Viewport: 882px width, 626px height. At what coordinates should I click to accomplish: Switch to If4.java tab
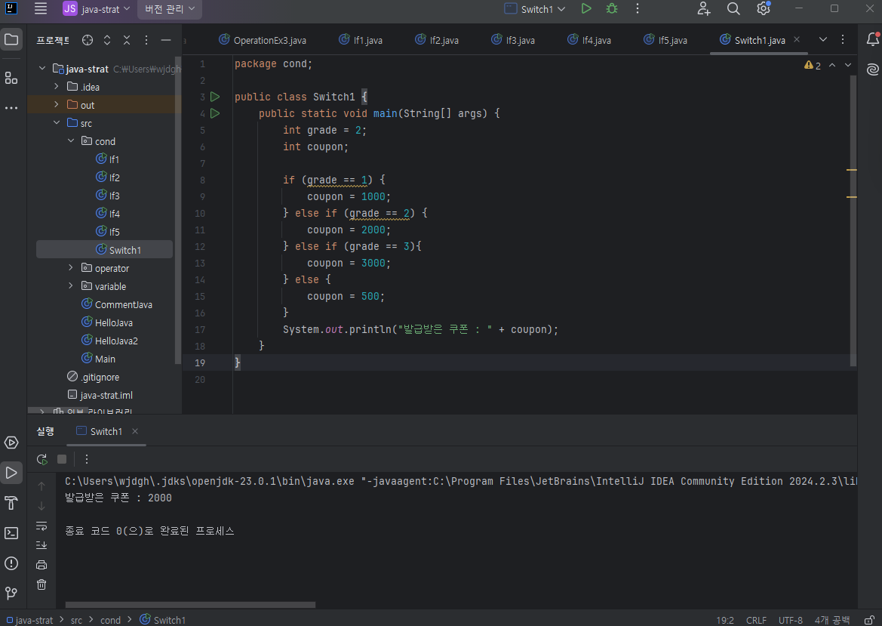(589, 40)
